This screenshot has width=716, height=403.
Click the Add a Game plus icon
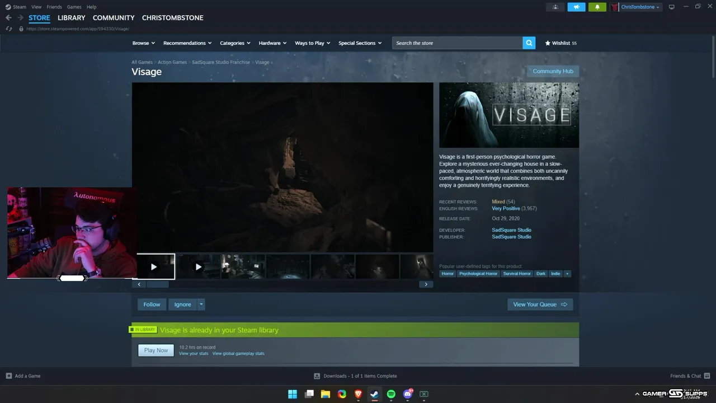click(9, 376)
